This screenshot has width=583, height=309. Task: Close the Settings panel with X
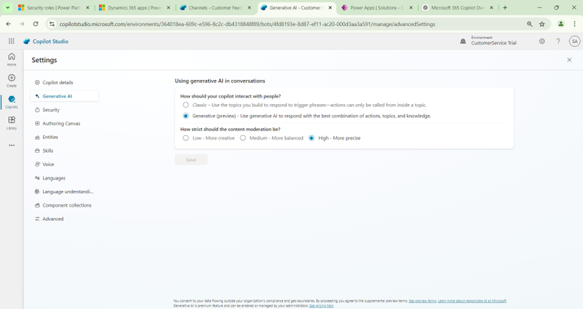tap(569, 60)
